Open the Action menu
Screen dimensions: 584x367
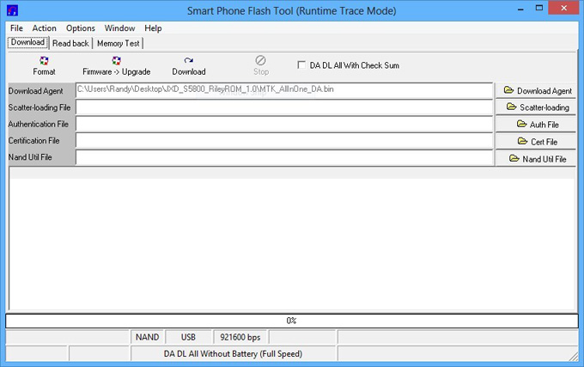click(x=45, y=28)
